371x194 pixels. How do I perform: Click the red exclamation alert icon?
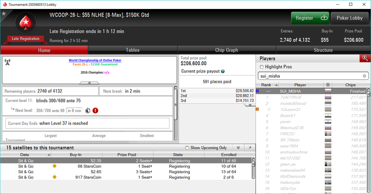coord(95,110)
